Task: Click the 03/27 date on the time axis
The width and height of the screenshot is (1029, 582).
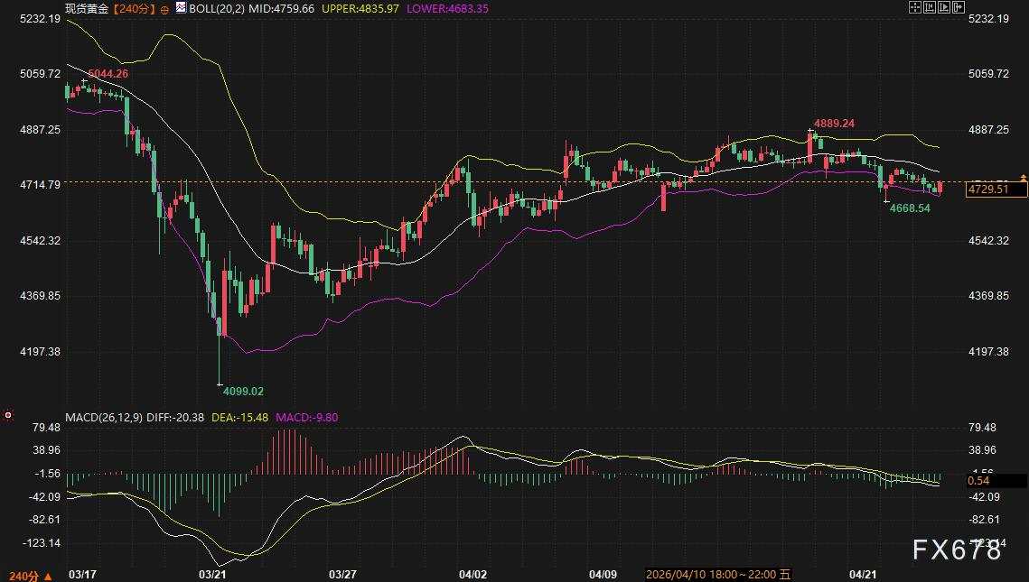Action: tap(342, 575)
